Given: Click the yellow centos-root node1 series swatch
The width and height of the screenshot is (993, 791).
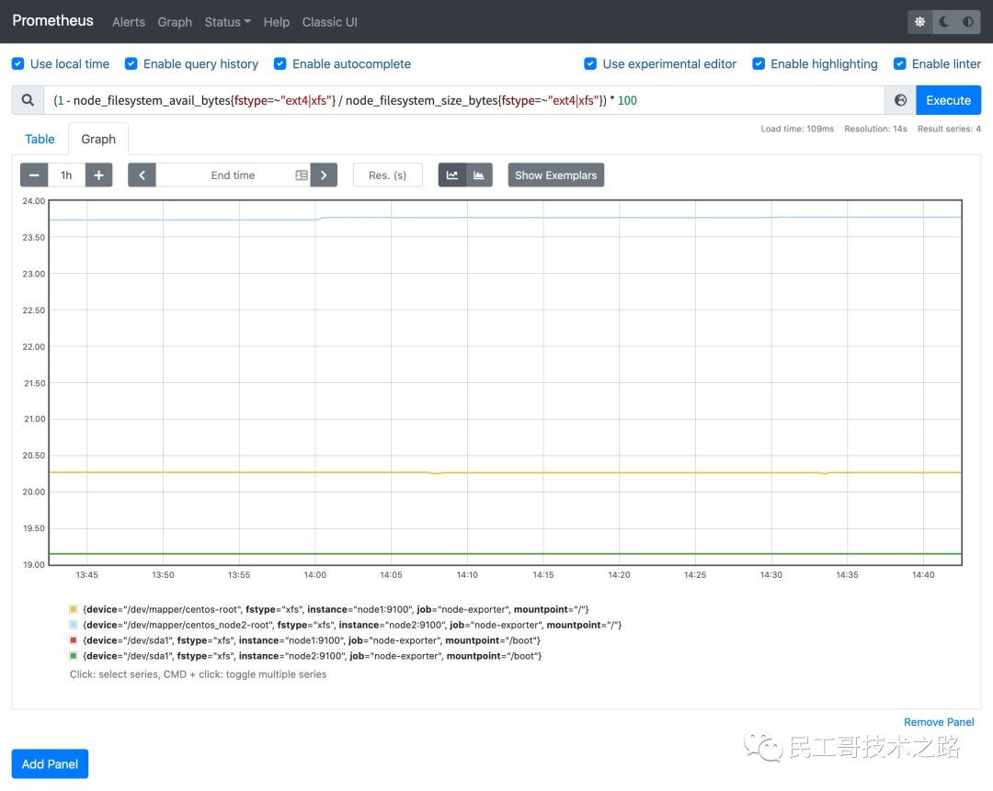Looking at the screenshot, I should pyautogui.click(x=74, y=609).
